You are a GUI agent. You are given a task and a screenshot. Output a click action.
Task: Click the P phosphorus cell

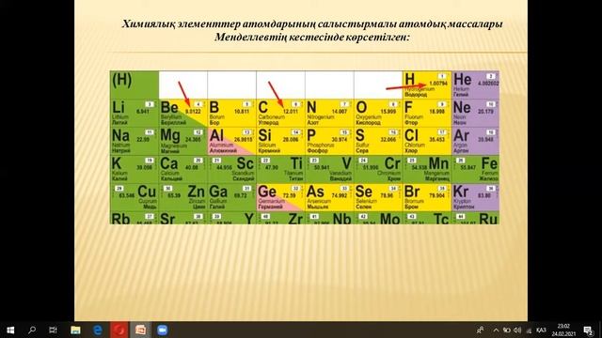329,141
